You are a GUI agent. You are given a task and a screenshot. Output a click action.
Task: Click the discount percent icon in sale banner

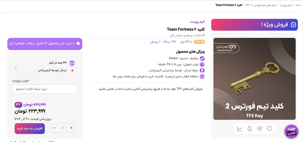tap(293, 25)
